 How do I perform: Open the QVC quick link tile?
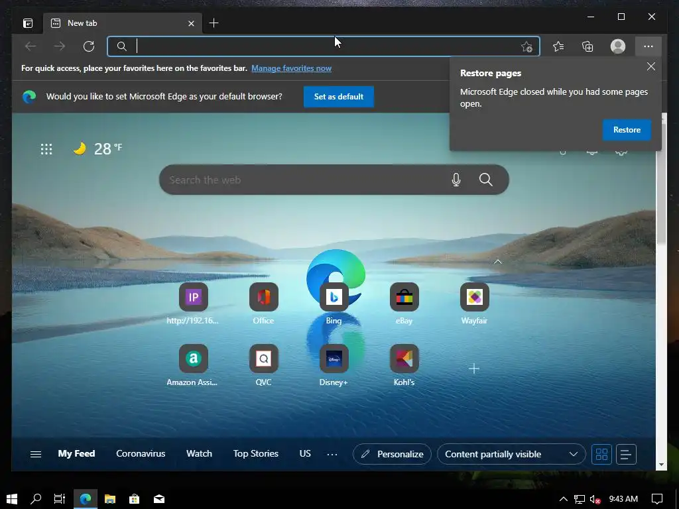(x=263, y=365)
